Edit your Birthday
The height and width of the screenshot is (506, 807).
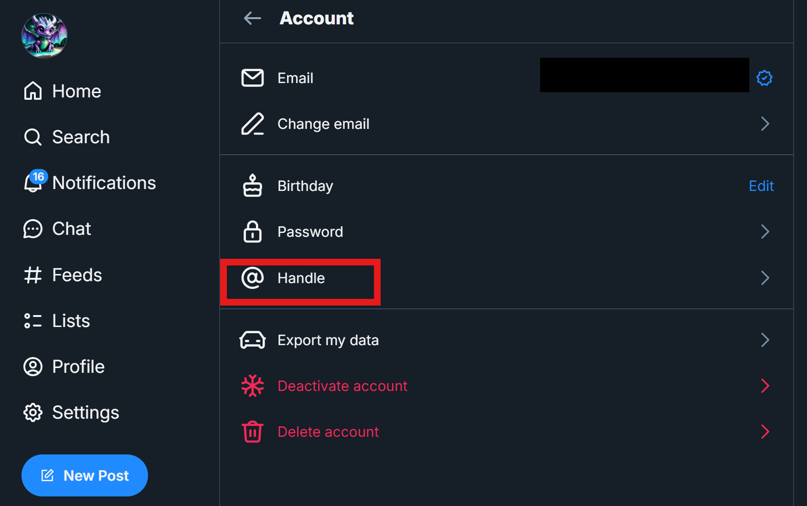point(761,186)
